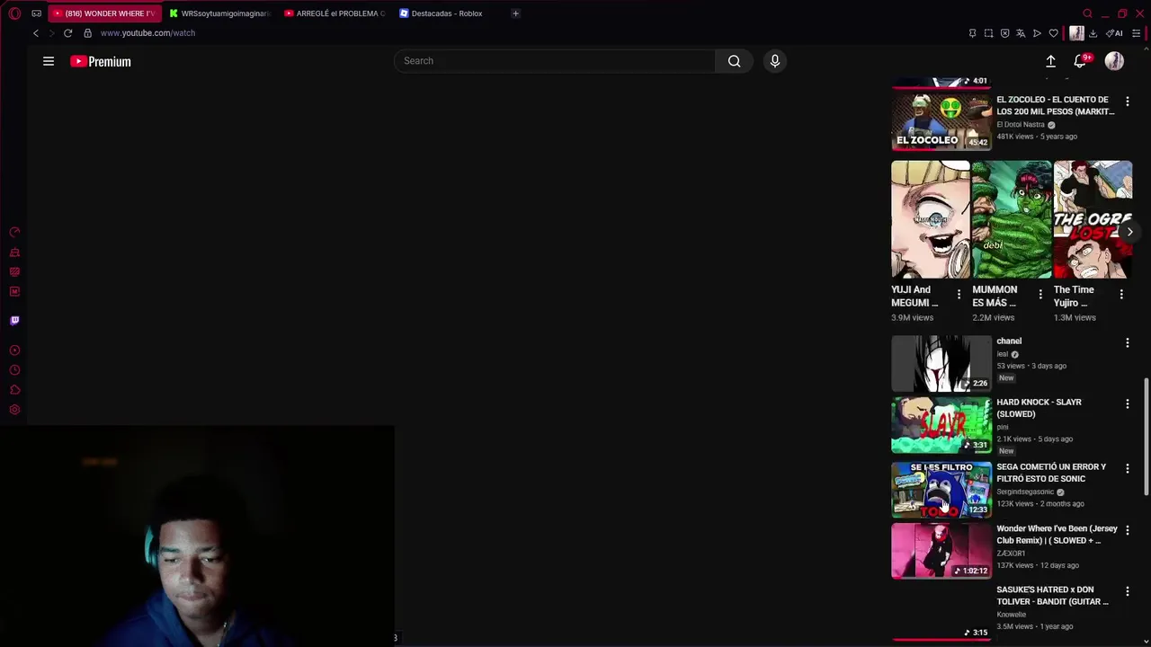Open The Time Yujiro short thumbnail
This screenshot has height=647, width=1151.
pyautogui.click(x=1093, y=219)
